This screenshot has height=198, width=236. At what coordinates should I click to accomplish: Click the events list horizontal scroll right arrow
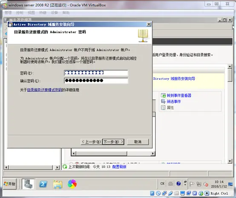point(153,154)
